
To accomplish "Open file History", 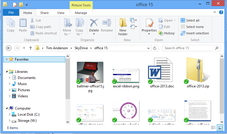I will 167,33.
